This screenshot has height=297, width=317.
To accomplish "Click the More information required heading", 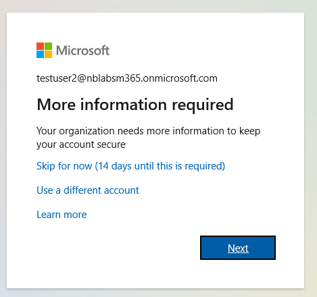I will point(135,105).
